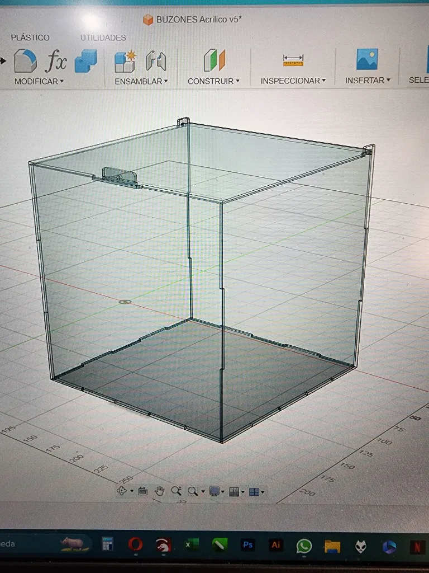This screenshot has width=429, height=573.
Task: Click the orange document cube icon
Action: point(147,20)
